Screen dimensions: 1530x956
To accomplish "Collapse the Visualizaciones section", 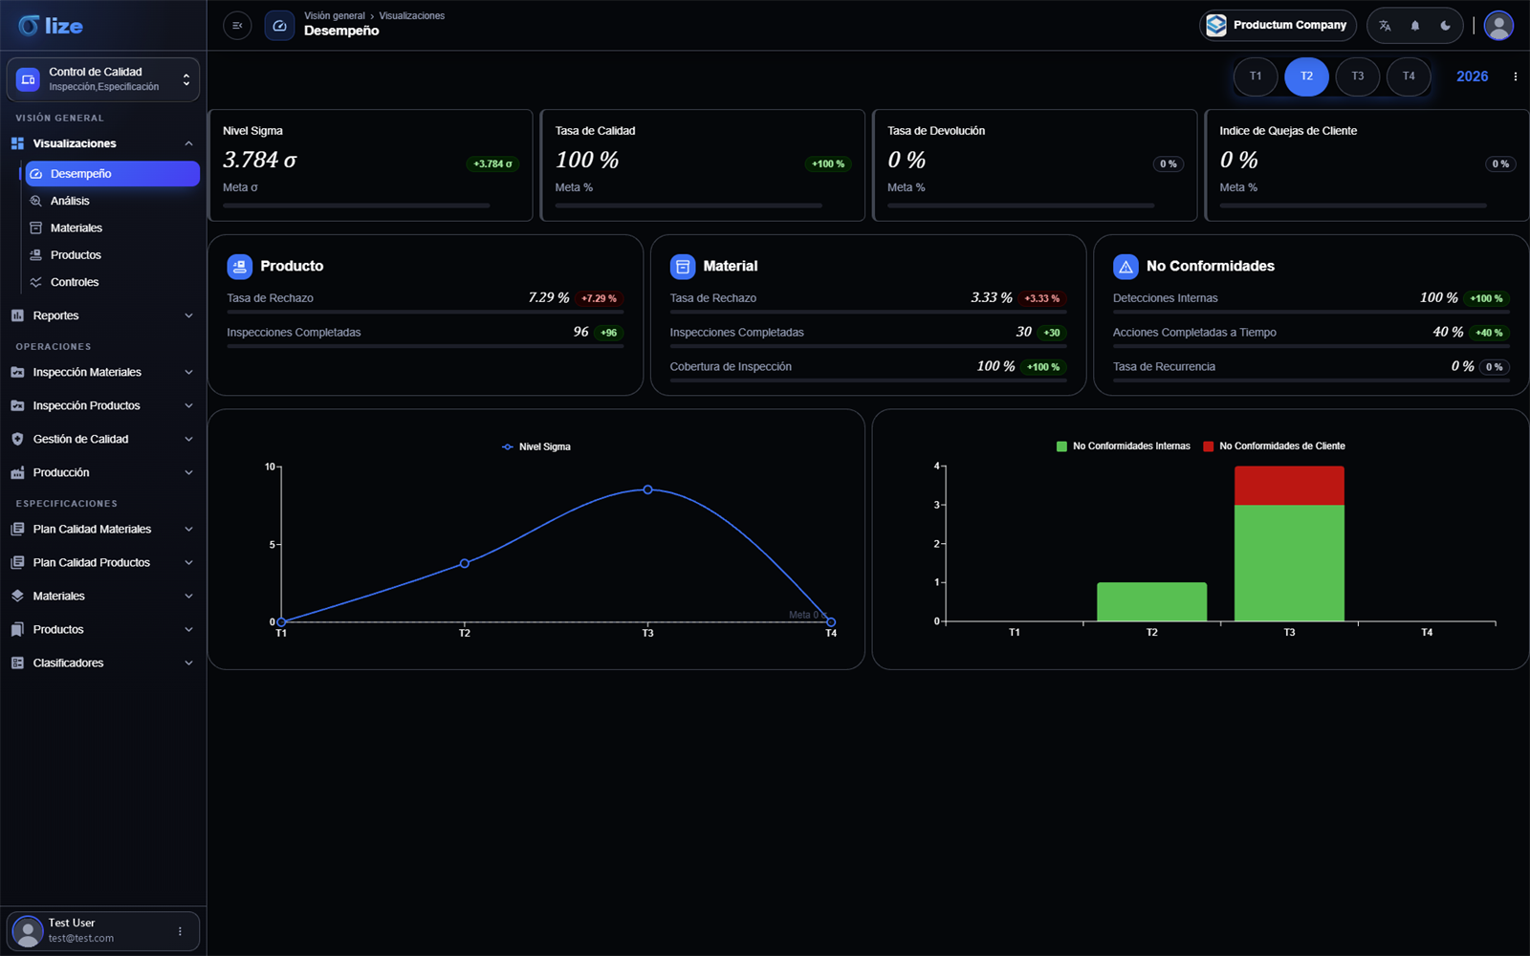I will click(x=103, y=143).
